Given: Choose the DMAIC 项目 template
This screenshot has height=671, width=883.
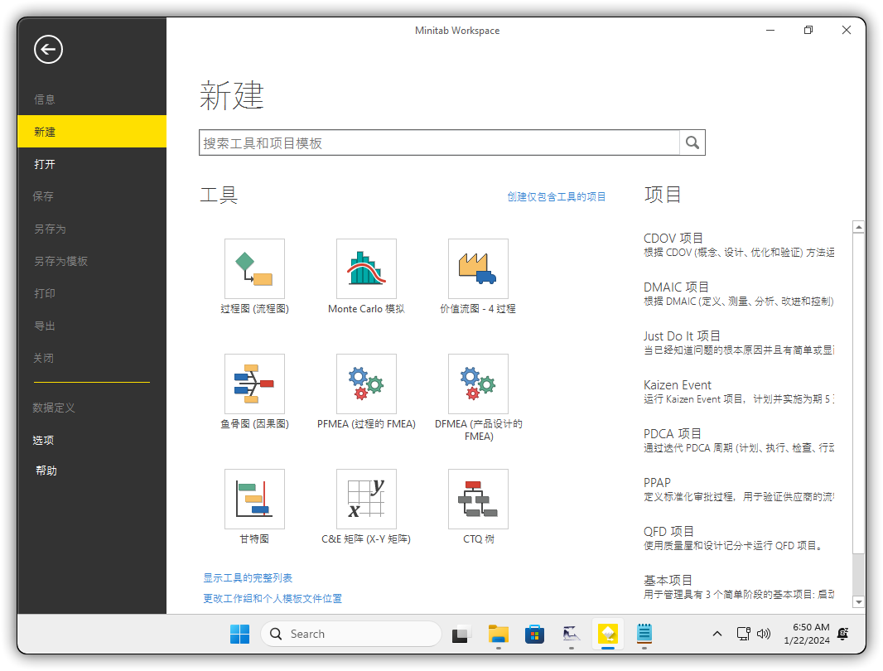Looking at the screenshot, I should tap(739, 293).
